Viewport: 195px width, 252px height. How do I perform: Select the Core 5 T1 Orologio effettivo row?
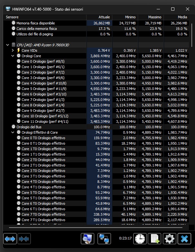[96, 198]
